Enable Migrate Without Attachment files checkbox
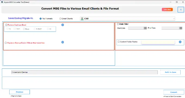 pyautogui.click(x=5, y=43)
